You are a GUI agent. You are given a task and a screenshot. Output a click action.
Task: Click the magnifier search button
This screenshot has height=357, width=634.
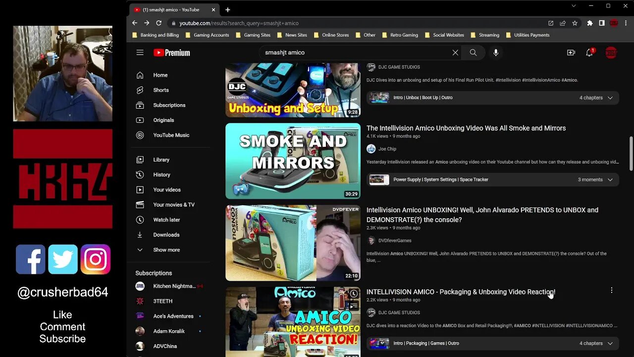[473, 53]
